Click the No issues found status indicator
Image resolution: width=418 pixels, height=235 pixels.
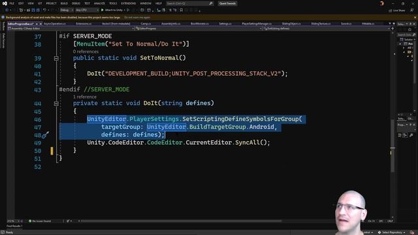pos(39,221)
